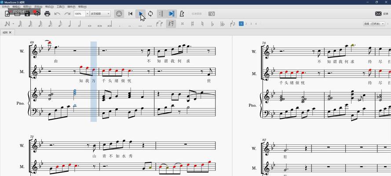Select voice 4 button
This screenshot has height=176, width=391.
[x=256, y=24]
